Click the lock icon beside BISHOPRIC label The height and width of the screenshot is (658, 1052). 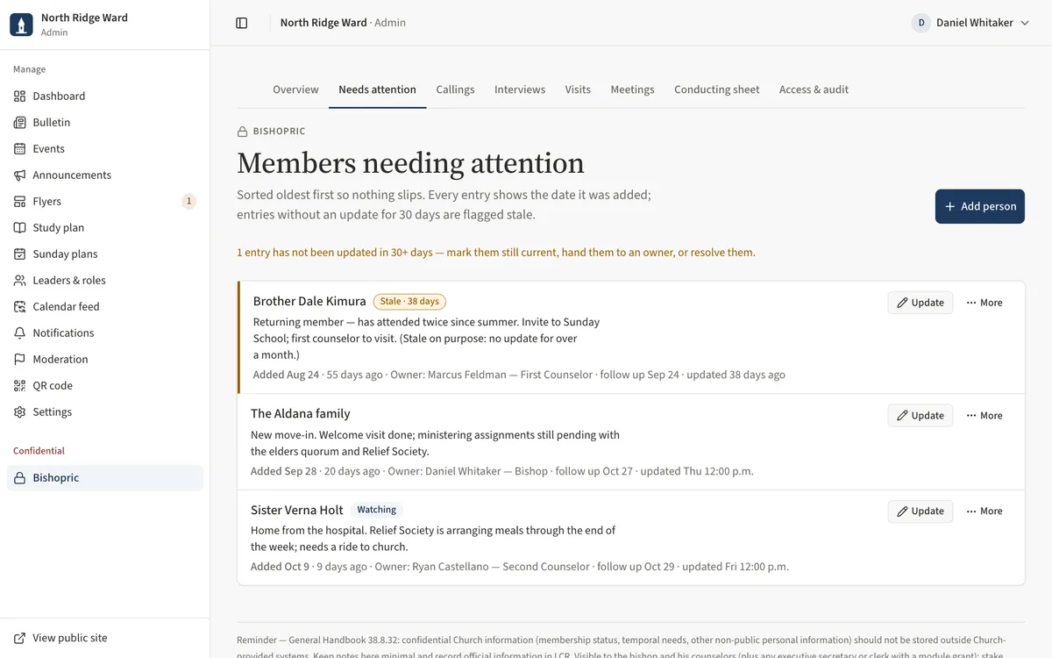[x=243, y=132]
